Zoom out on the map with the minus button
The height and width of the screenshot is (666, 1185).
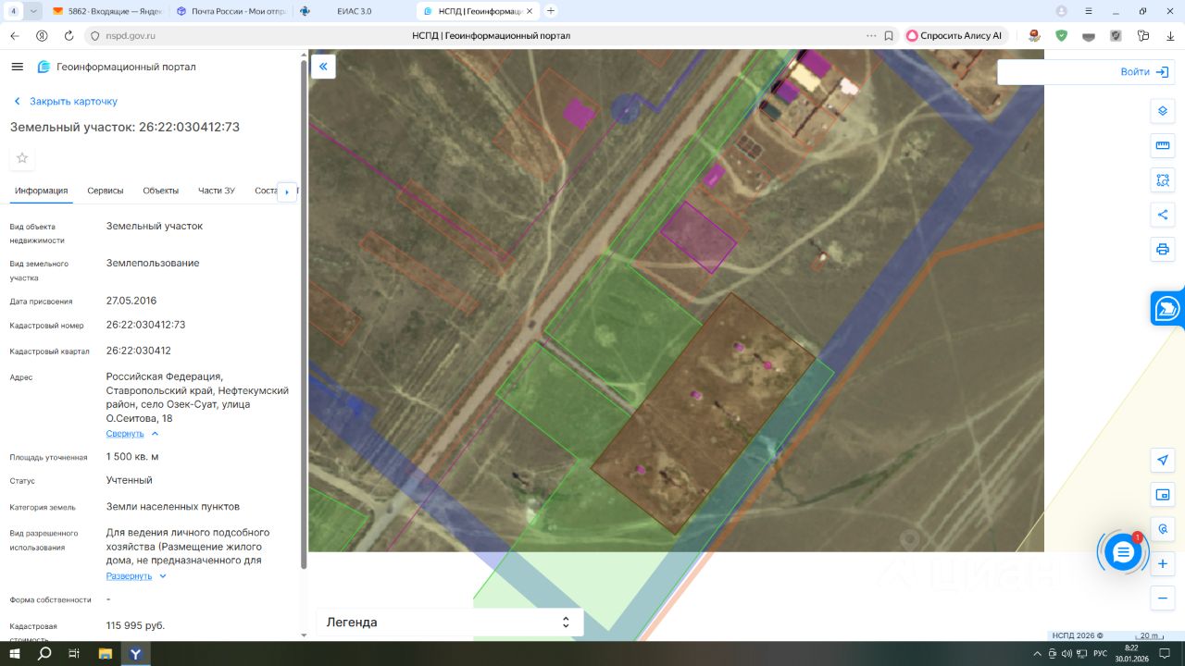[1163, 598]
